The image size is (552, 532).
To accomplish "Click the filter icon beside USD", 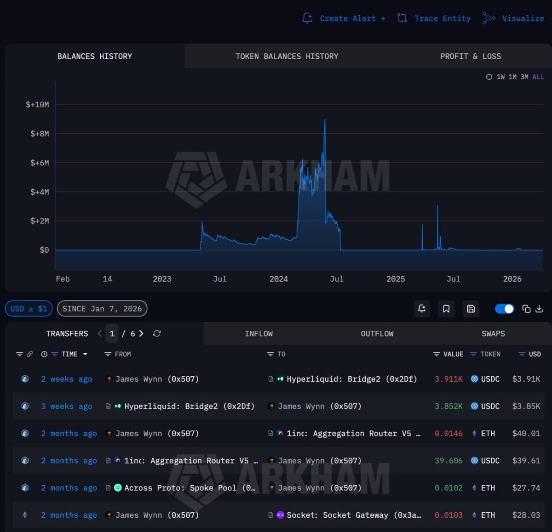I will [522, 354].
